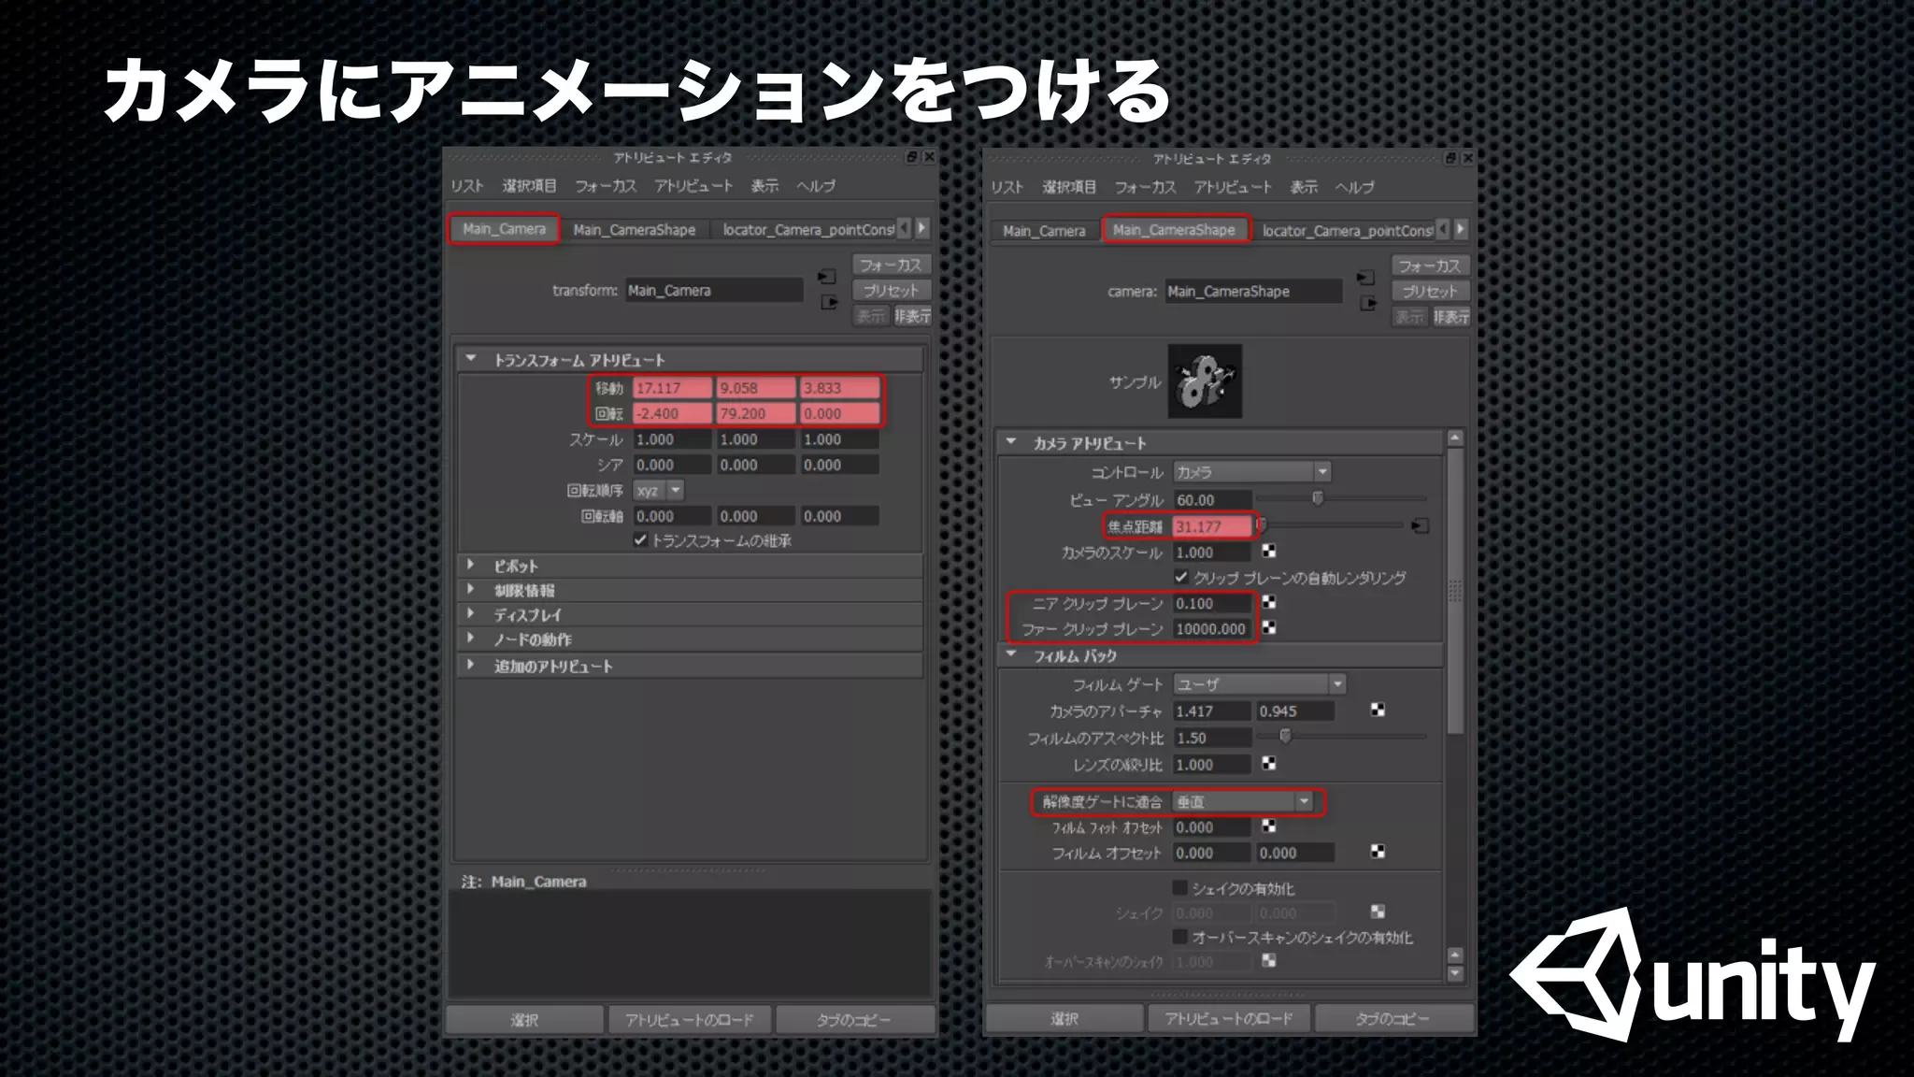Viewport: 1914px width, 1077px height.
Task: Toggle クリップ プレーンの自動レンダリング checkbox
Action: [x=1181, y=578]
